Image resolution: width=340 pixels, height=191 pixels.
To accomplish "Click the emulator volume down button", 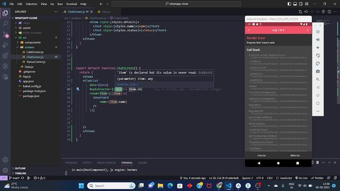I will click(x=318, y=48).
